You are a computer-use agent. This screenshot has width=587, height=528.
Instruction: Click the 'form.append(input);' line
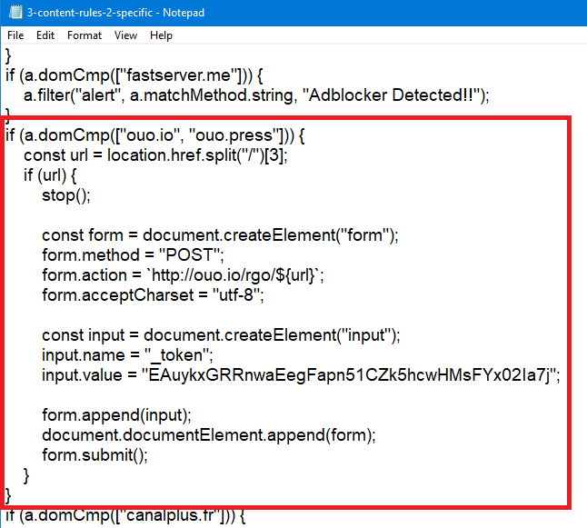coord(116,415)
